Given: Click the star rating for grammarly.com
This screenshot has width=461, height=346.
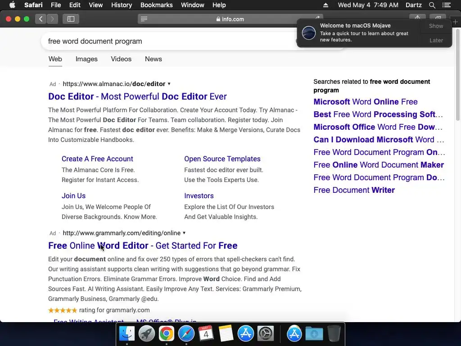Looking at the screenshot, I should [62, 310].
